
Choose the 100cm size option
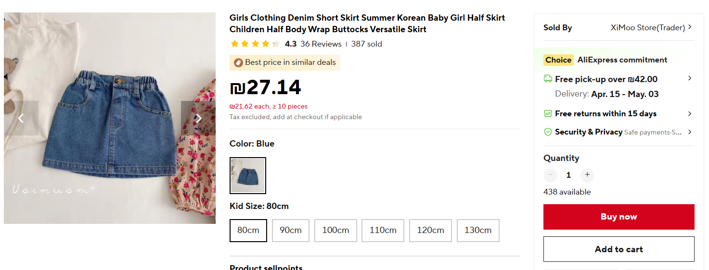point(335,231)
